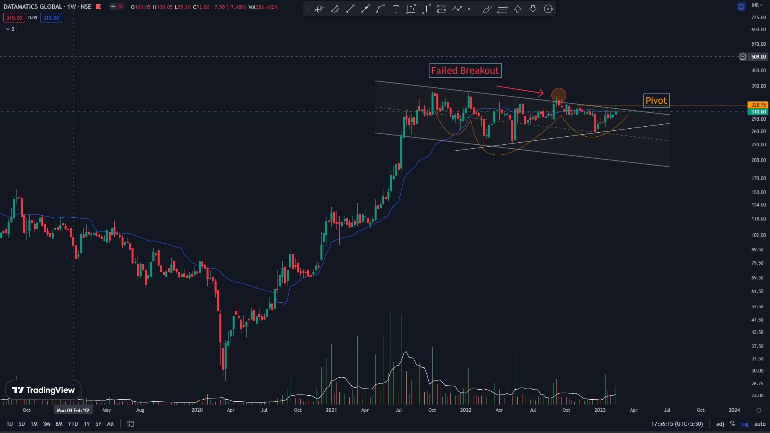Expand the collapsed indicators legend showing 2

coord(10,29)
